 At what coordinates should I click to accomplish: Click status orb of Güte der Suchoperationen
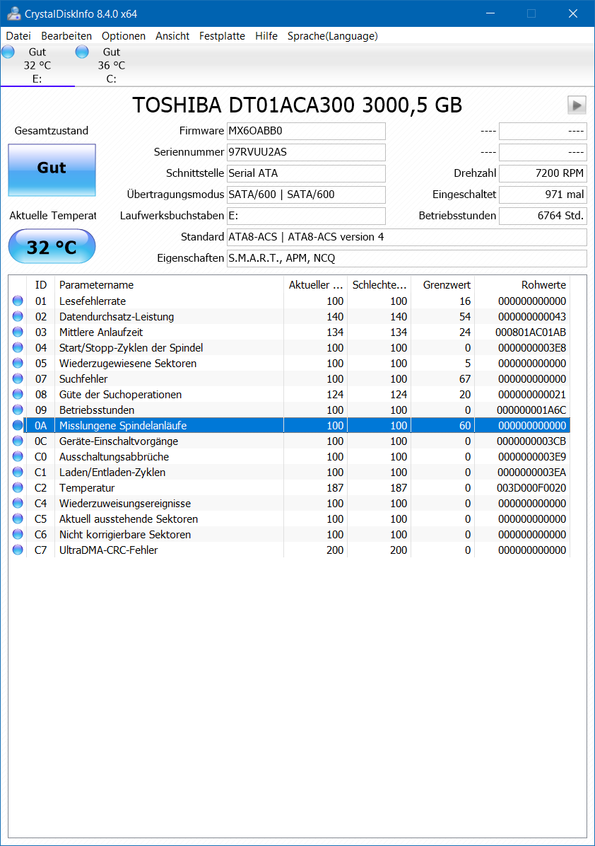click(18, 394)
